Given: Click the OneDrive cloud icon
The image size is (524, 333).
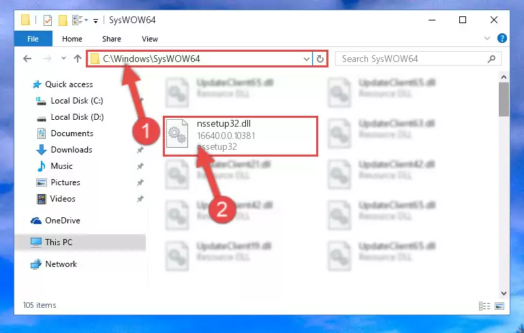Looking at the screenshot, I should [x=36, y=221].
